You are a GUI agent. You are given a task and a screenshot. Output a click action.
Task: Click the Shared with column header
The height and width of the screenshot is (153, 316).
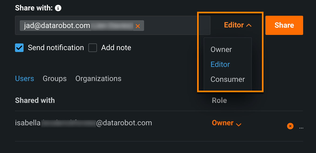pos(35,100)
